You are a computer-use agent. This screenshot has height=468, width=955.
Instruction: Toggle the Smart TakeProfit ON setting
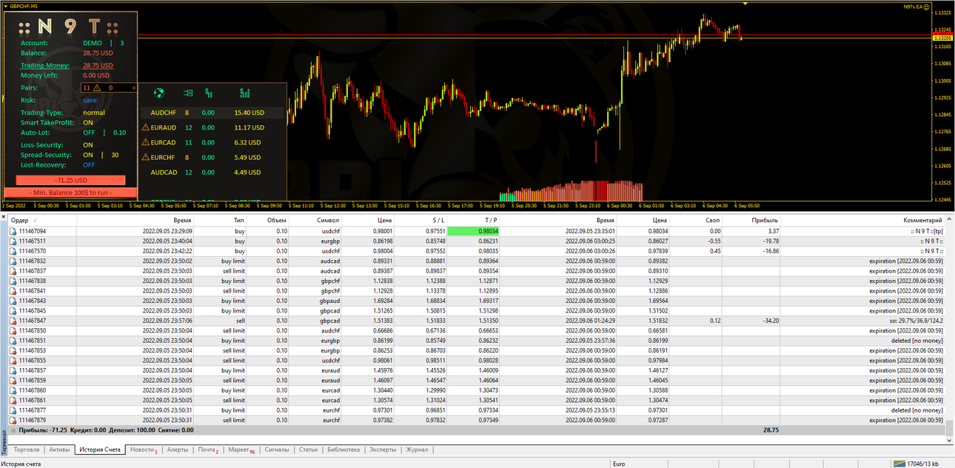click(88, 123)
